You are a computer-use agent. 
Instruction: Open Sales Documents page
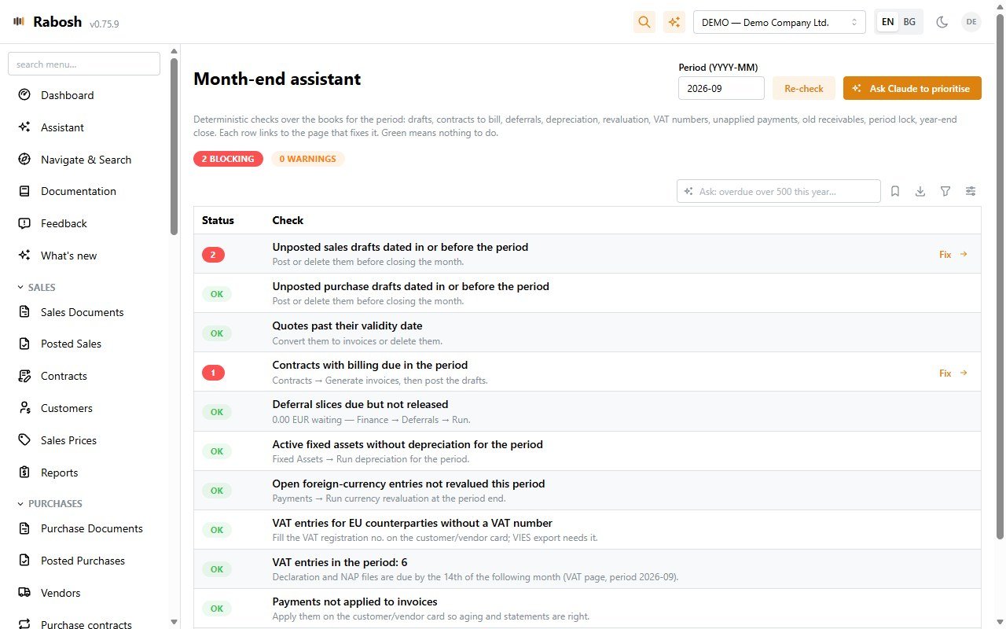tap(84, 312)
